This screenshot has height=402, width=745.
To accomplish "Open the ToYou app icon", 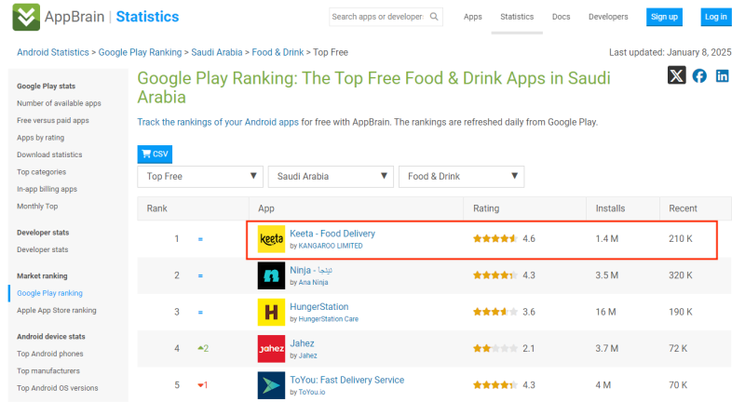I will 271,385.
